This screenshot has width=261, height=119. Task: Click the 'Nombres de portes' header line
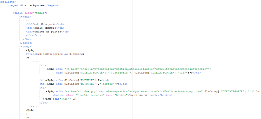point(48,32)
